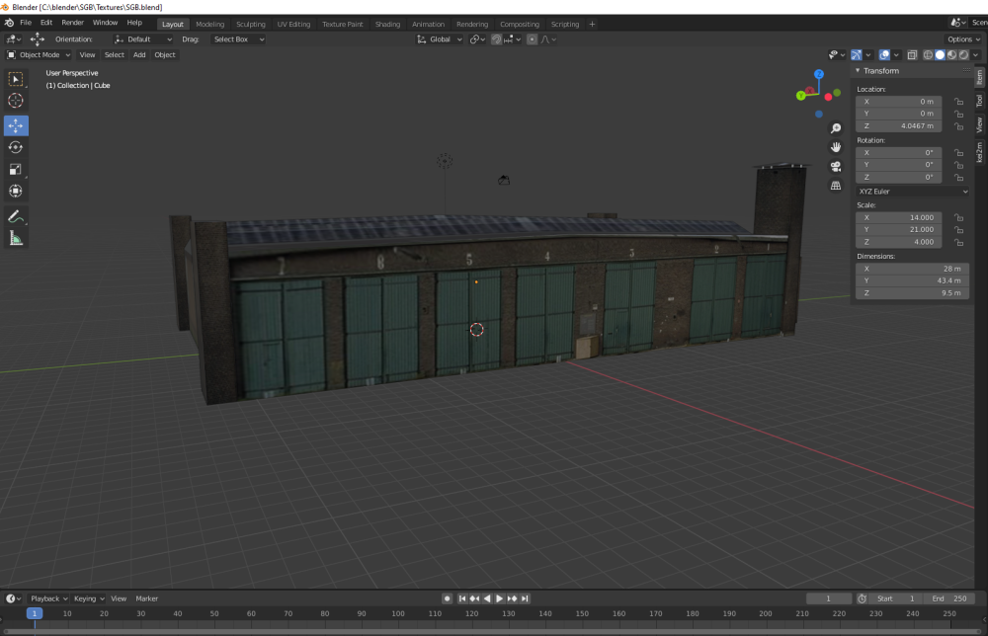Click frame 100 on the timeline ruler
988x636 pixels.
pos(398,613)
